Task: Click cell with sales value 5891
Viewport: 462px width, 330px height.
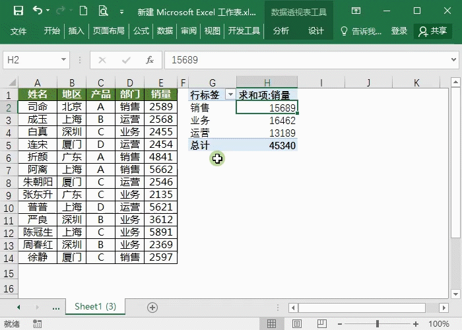Action: pos(160,232)
